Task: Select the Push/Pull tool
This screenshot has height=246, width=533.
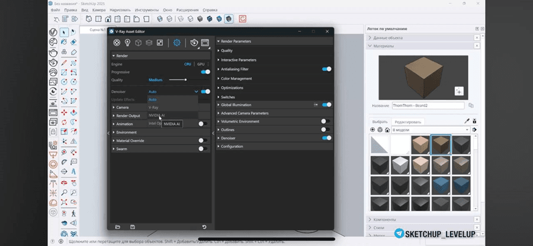Action: tap(73, 112)
